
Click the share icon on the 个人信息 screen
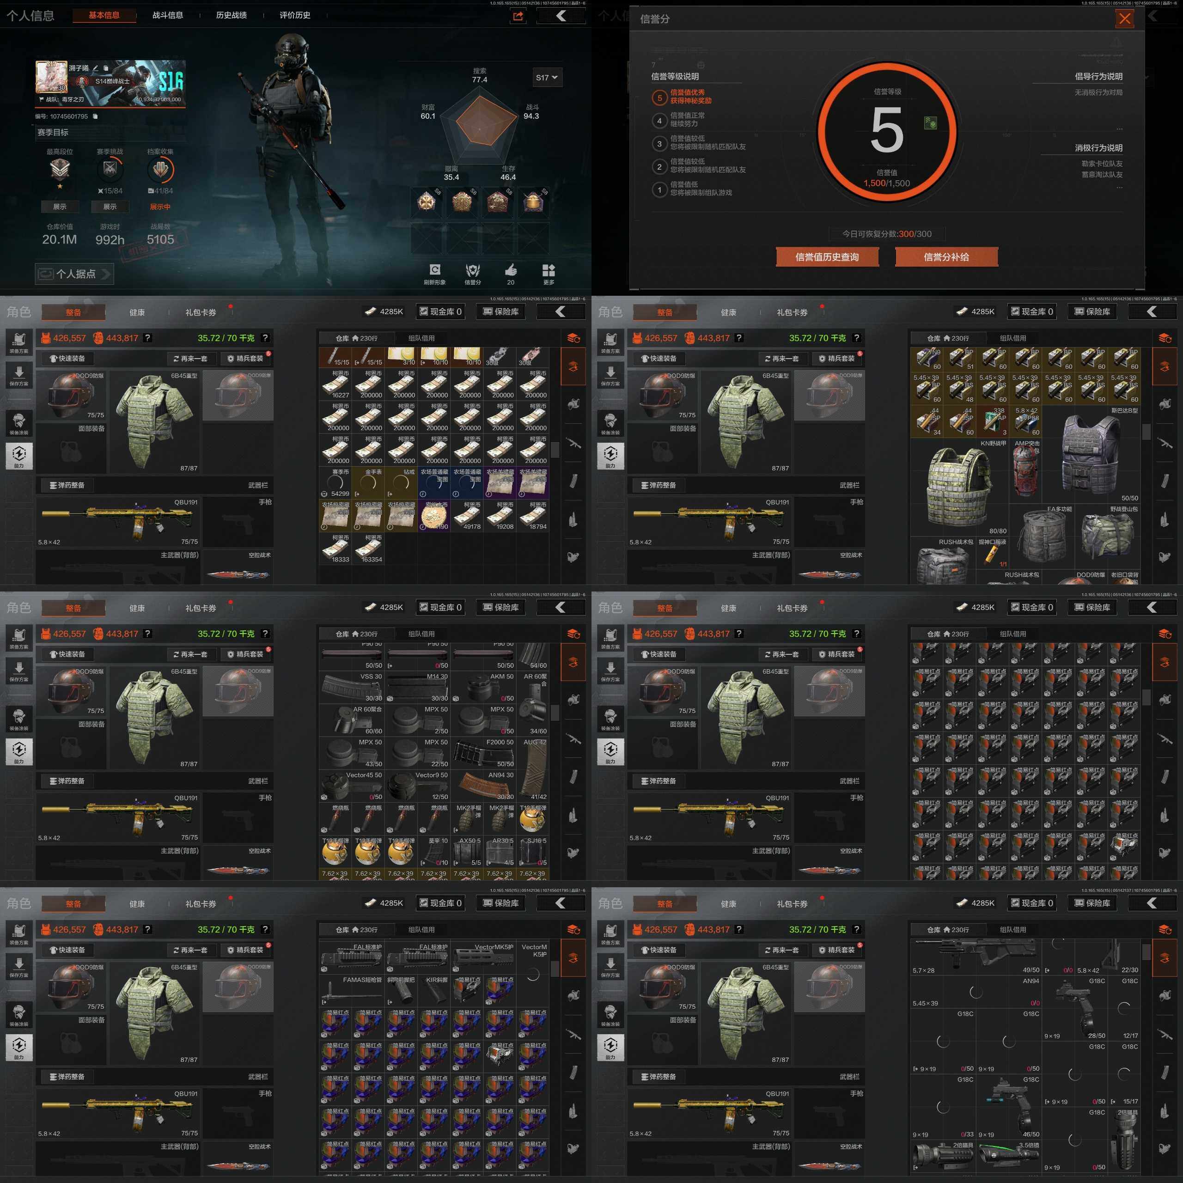tap(518, 16)
